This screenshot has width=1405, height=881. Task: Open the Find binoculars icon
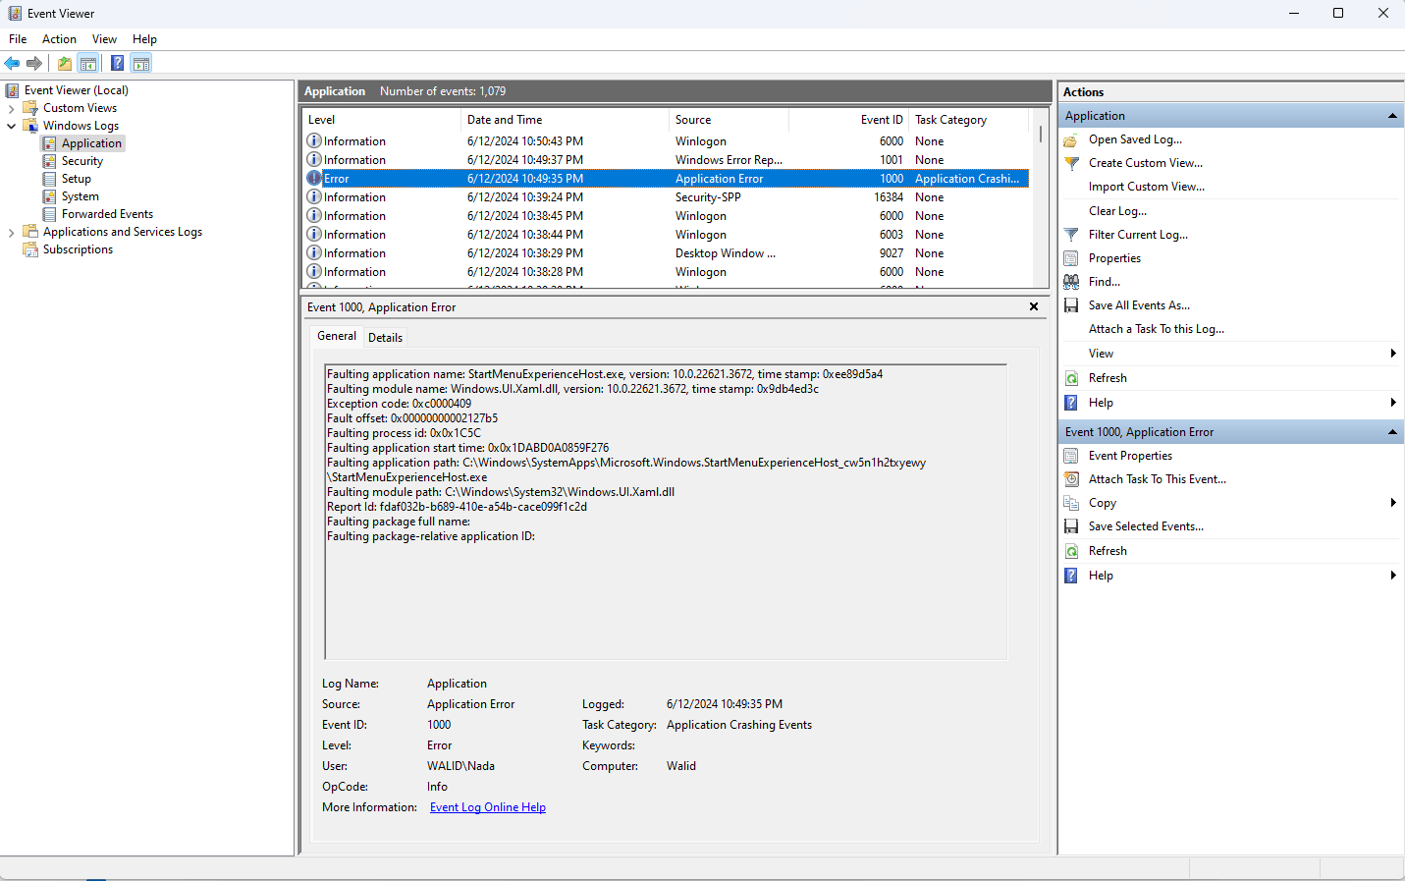(x=1070, y=281)
